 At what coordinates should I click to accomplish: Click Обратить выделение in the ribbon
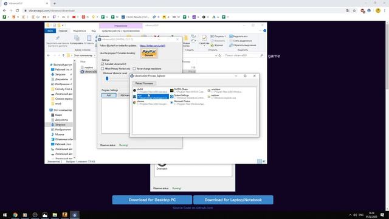pos(243,46)
